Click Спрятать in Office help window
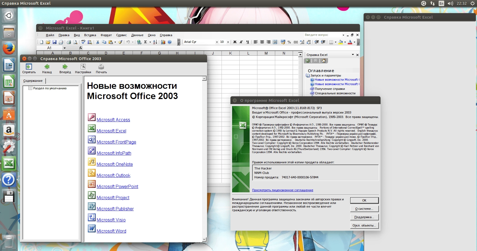This screenshot has height=251, width=477. [29, 68]
